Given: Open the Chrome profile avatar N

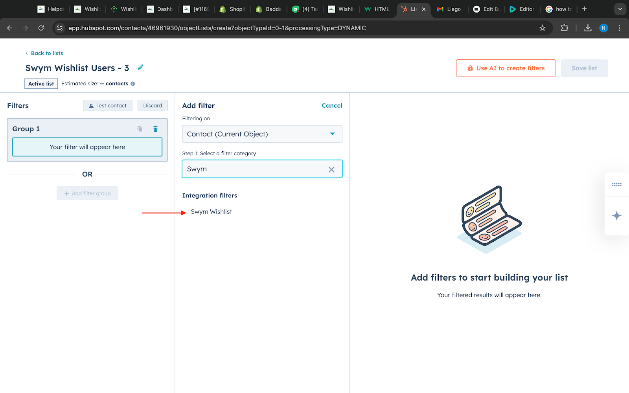Looking at the screenshot, I should click(603, 28).
